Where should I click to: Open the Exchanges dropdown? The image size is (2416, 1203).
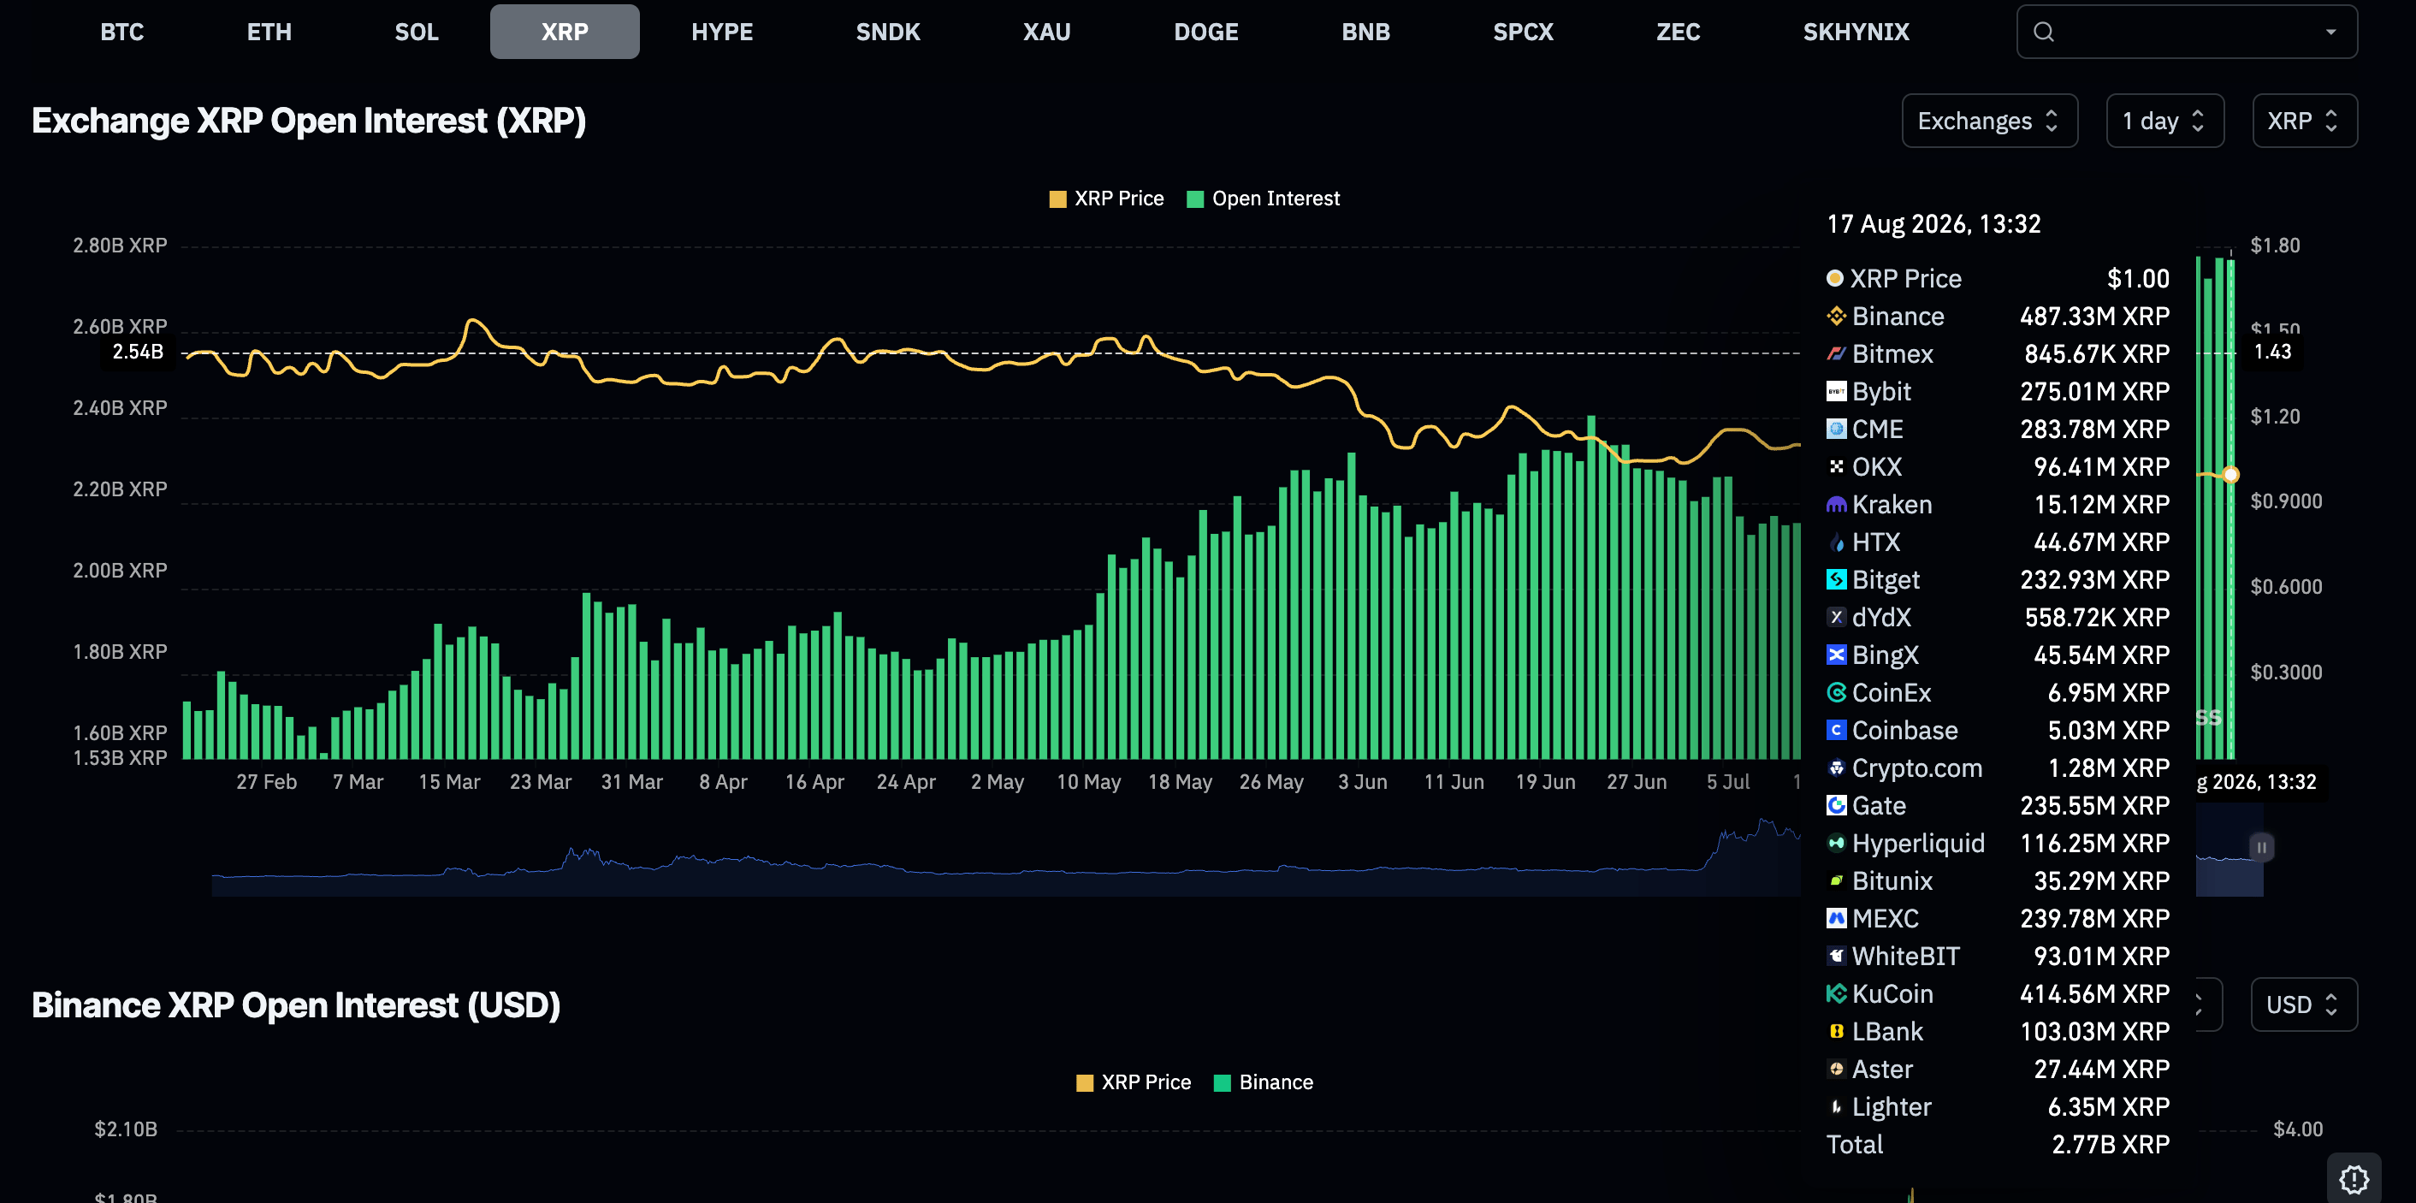click(1989, 121)
